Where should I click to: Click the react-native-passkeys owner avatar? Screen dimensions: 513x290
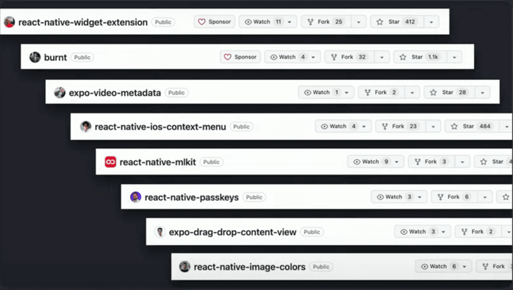coord(135,197)
